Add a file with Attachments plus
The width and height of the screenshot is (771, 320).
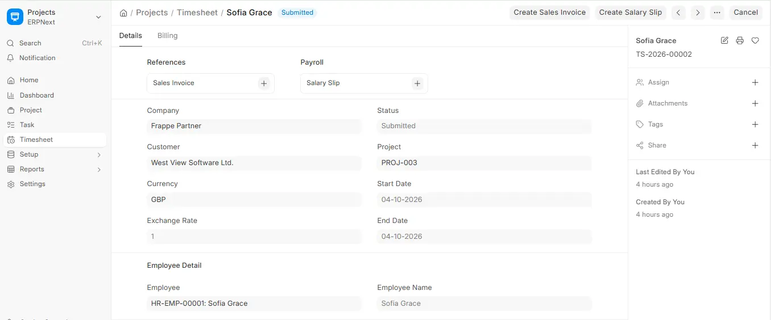tap(755, 103)
